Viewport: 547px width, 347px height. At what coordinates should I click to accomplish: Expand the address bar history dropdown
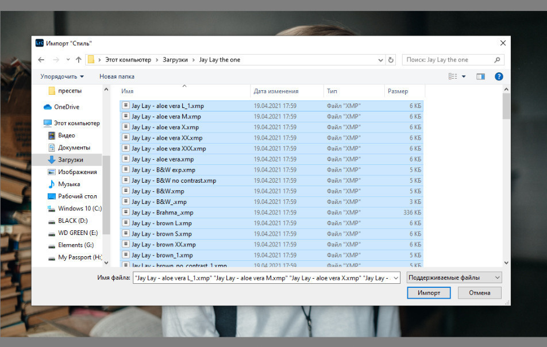coord(381,60)
